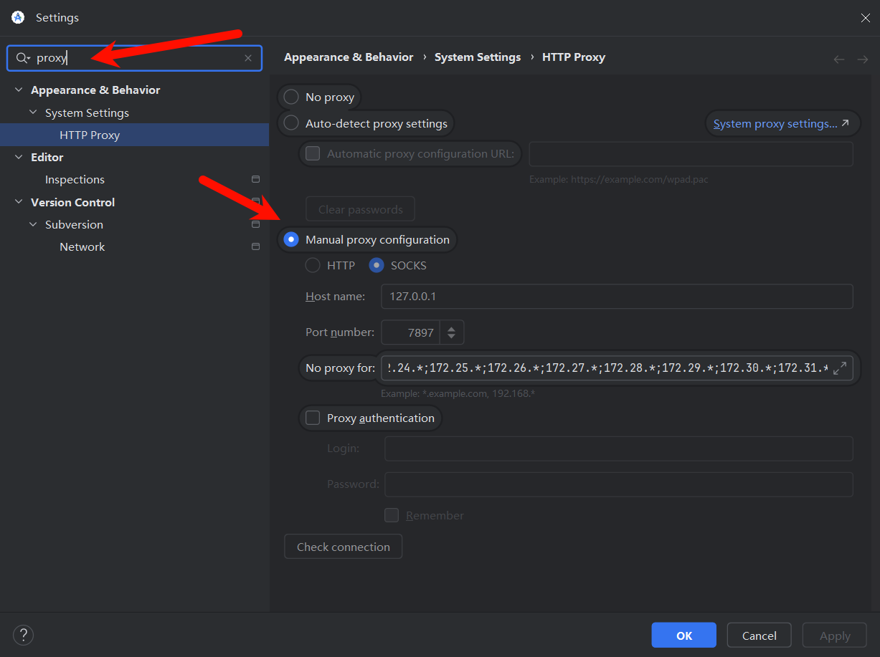
Task: Collapse the Subversion node
Action: pyautogui.click(x=33, y=225)
